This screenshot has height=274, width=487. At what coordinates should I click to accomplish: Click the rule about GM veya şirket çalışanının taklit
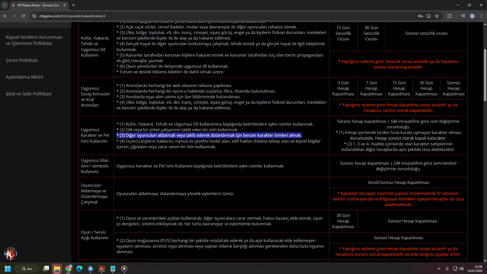(177, 130)
